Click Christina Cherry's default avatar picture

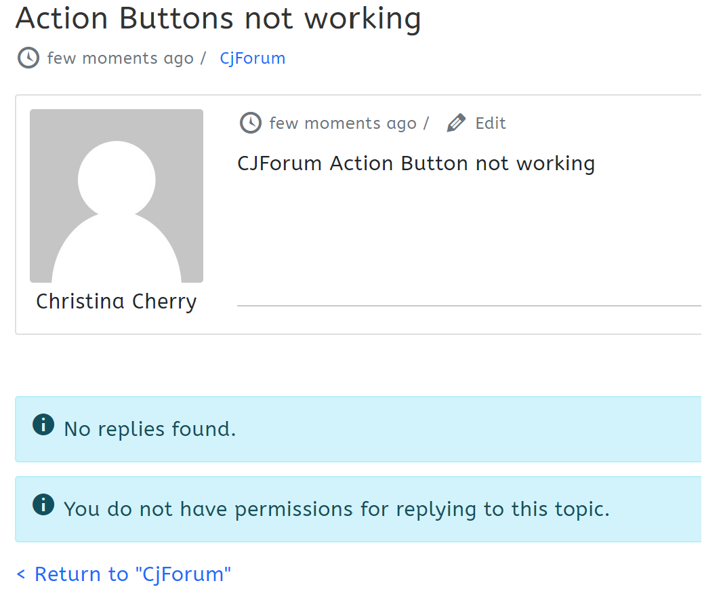(117, 195)
